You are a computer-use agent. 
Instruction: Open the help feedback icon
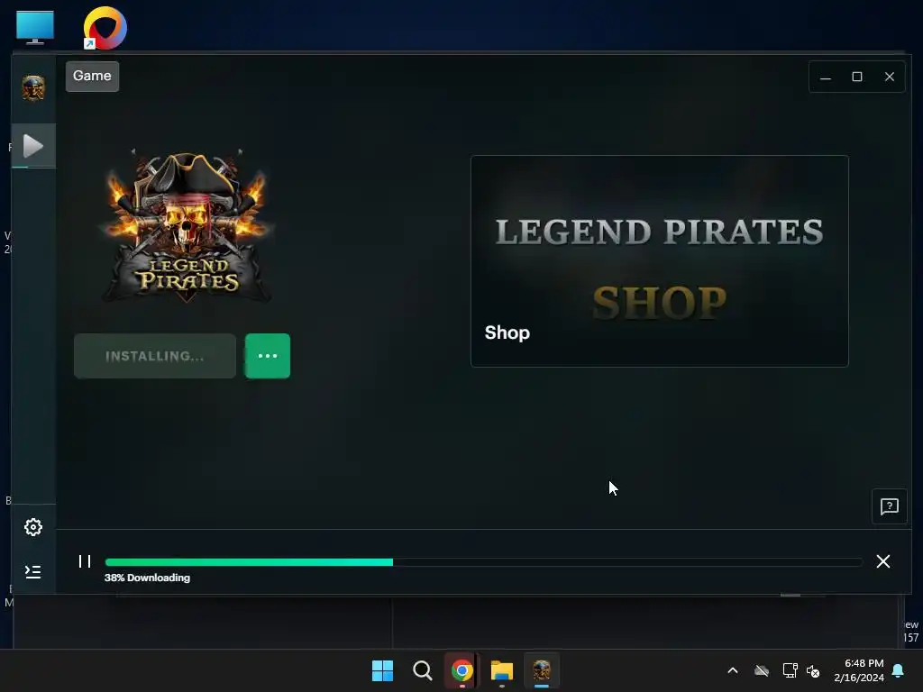pos(890,506)
